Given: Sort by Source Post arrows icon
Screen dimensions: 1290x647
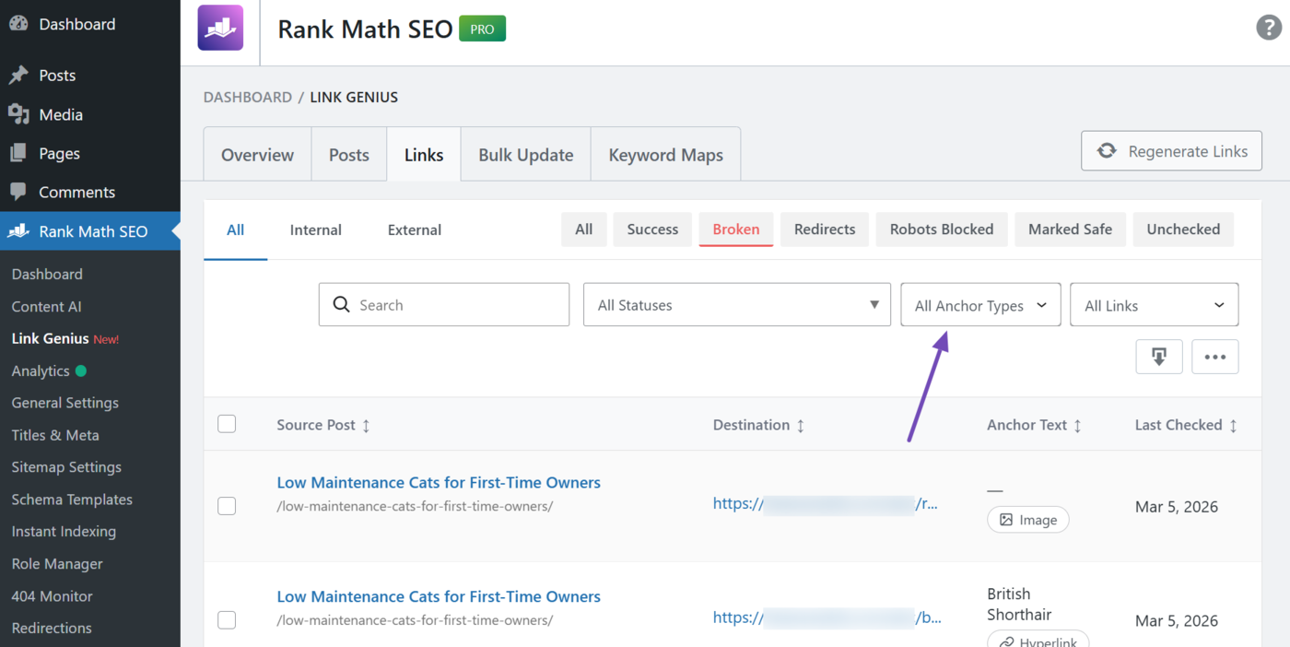Looking at the screenshot, I should 366,426.
